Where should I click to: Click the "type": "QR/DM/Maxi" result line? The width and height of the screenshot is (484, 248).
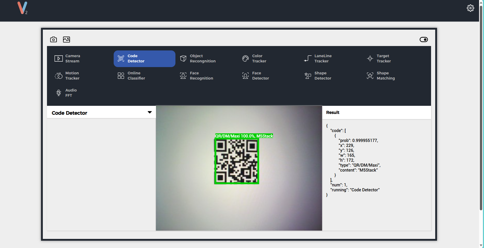coord(359,165)
